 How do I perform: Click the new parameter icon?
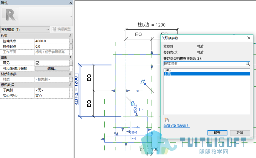(x=166, y=120)
